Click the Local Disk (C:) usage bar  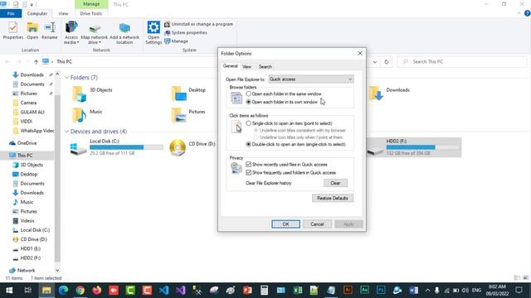(x=126, y=147)
